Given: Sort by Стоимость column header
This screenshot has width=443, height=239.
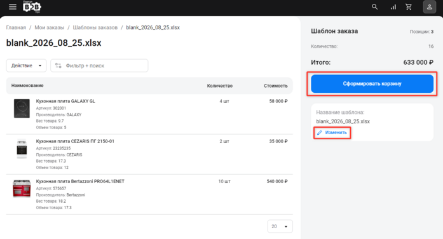Looking at the screenshot, I should click(275, 86).
